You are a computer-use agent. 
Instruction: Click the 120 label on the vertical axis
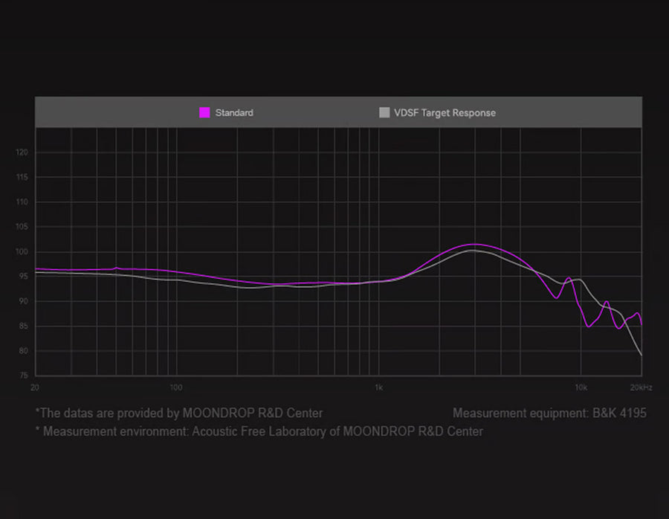22,152
